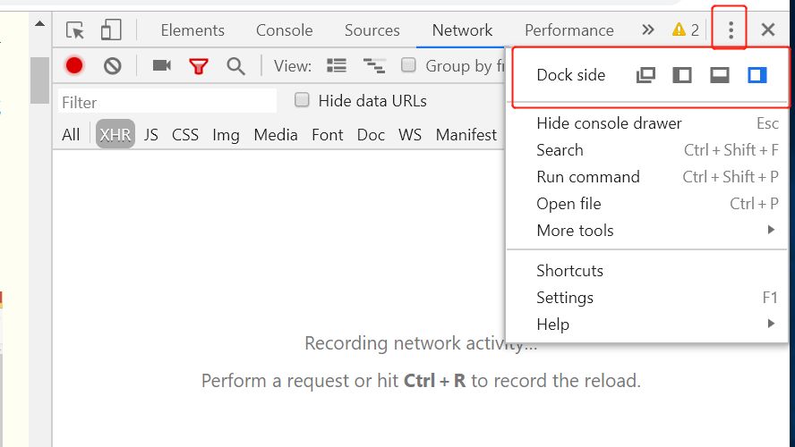This screenshot has width=795, height=447.
Task: Dock DevTools to the bottom
Action: pos(720,75)
